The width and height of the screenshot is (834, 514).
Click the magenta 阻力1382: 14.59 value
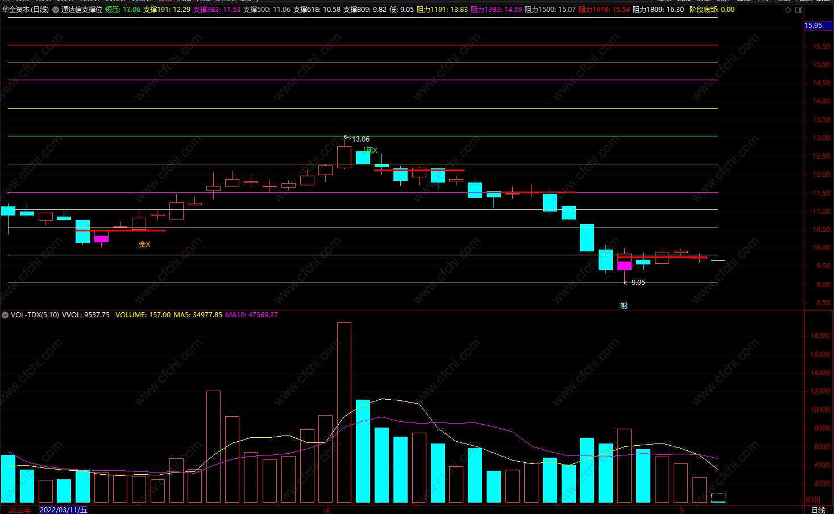tap(496, 10)
